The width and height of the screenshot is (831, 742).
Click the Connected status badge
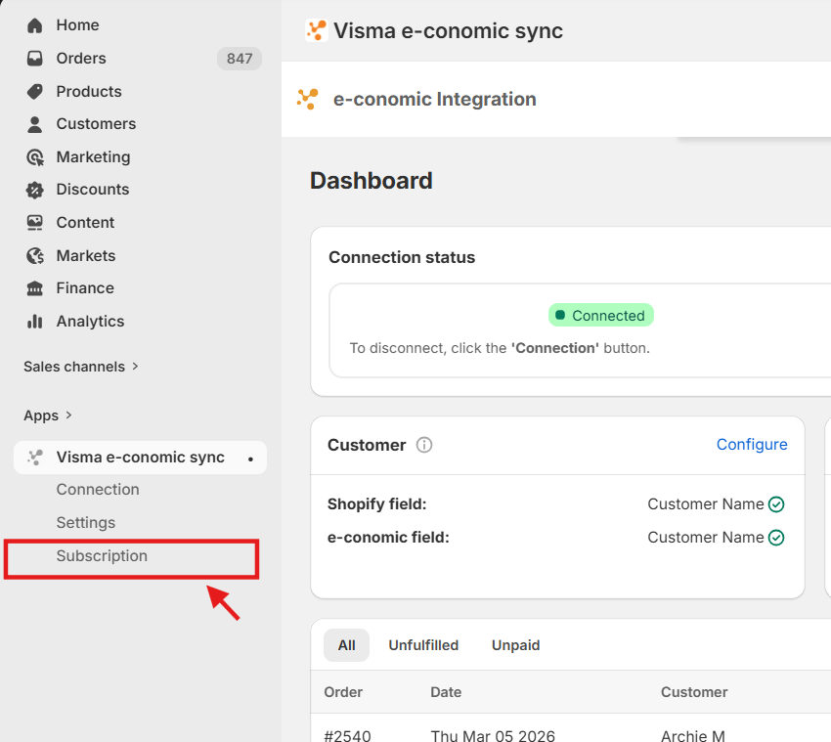pos(601,316)
